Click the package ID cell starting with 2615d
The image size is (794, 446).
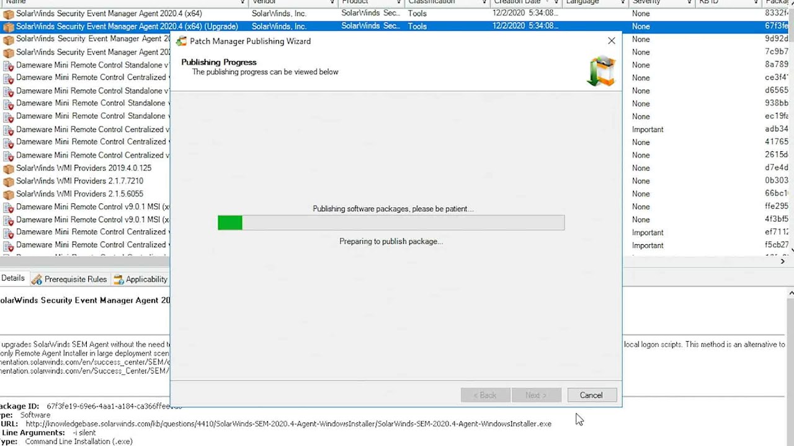[x=777, y=155]
